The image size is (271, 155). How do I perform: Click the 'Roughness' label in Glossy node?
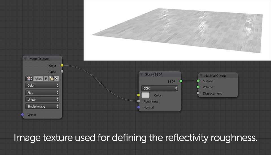coord(151,101)
